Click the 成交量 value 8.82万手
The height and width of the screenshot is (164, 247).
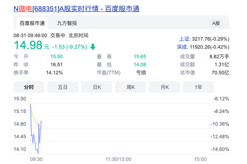tap(219, 56)
